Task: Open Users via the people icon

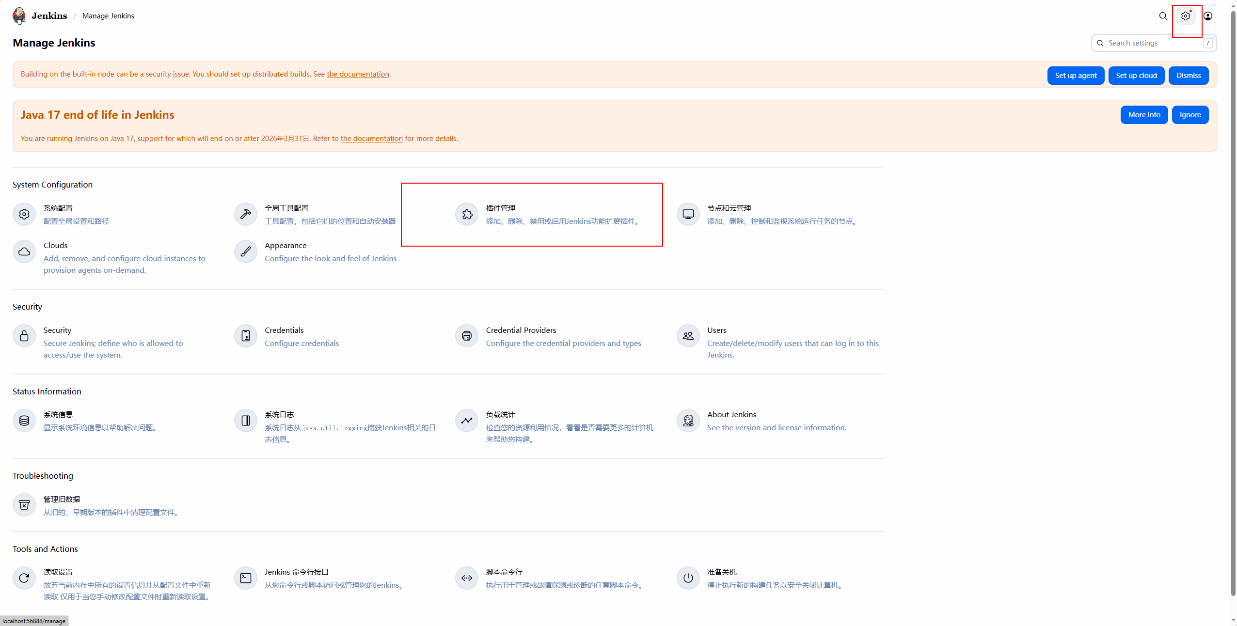Action: click(688, 336)
